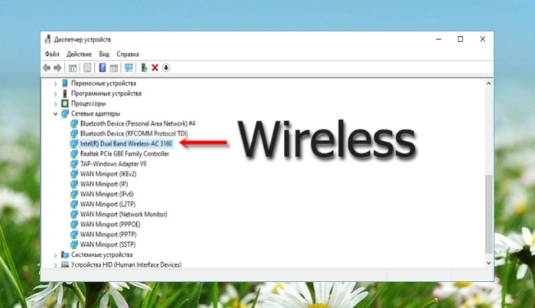This screenshot has width=535, height=308.
Task: Open the Справка menu
Action: click(x=128, y=54)
